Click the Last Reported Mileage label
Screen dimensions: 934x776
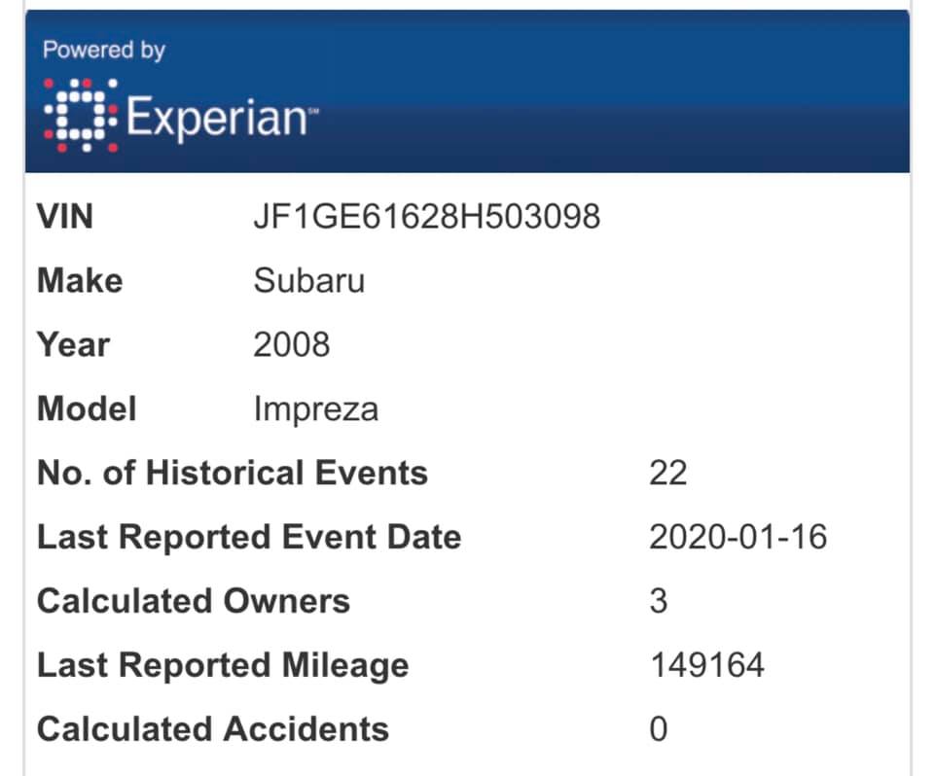tap(223, 665)
